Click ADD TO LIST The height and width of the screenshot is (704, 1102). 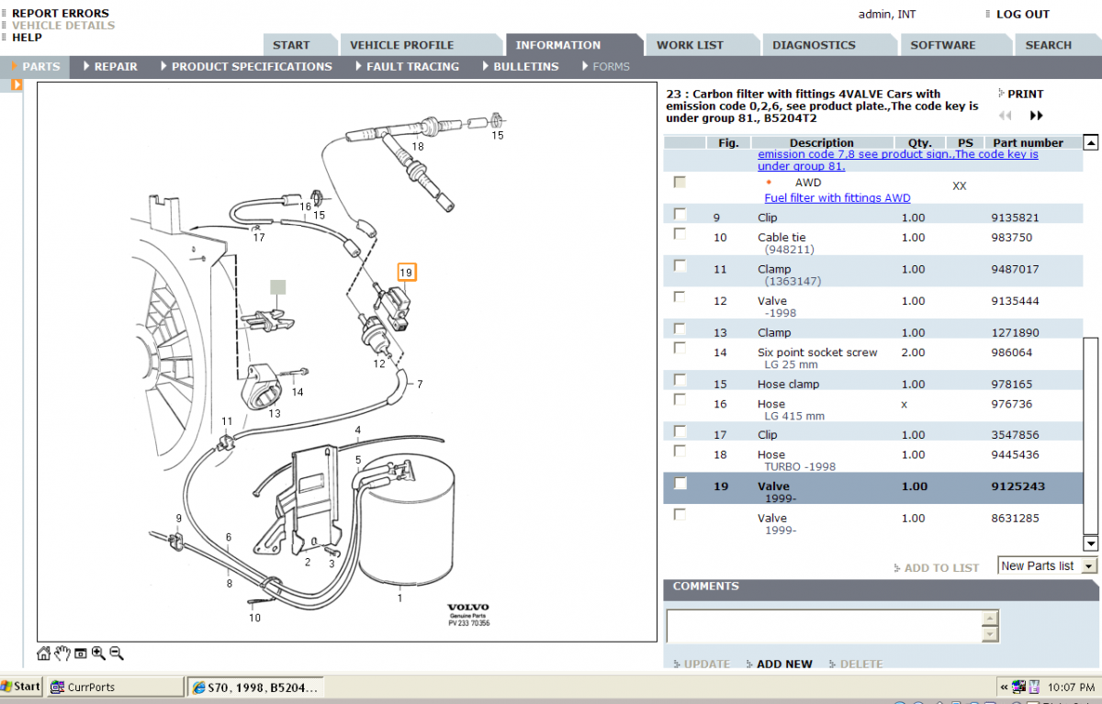click(x=941, y=568)
